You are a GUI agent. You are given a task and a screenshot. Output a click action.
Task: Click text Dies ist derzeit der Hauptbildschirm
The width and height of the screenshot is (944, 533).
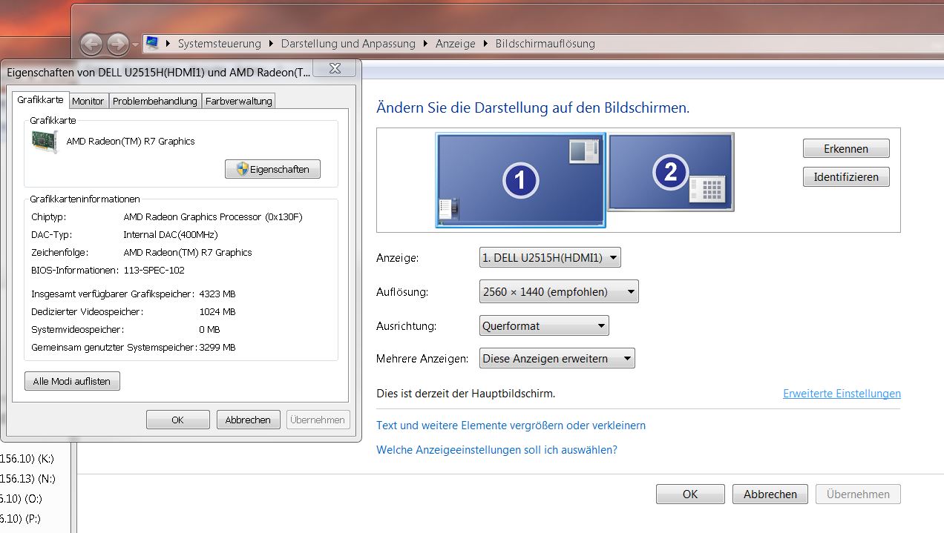coord(465,394)
